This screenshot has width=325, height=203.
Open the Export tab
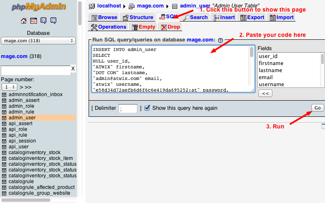point(252,17)
